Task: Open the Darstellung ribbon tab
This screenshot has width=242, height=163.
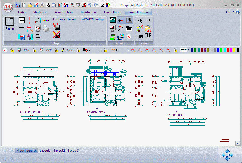Action: pyautogui.click(x=112, y=12)
